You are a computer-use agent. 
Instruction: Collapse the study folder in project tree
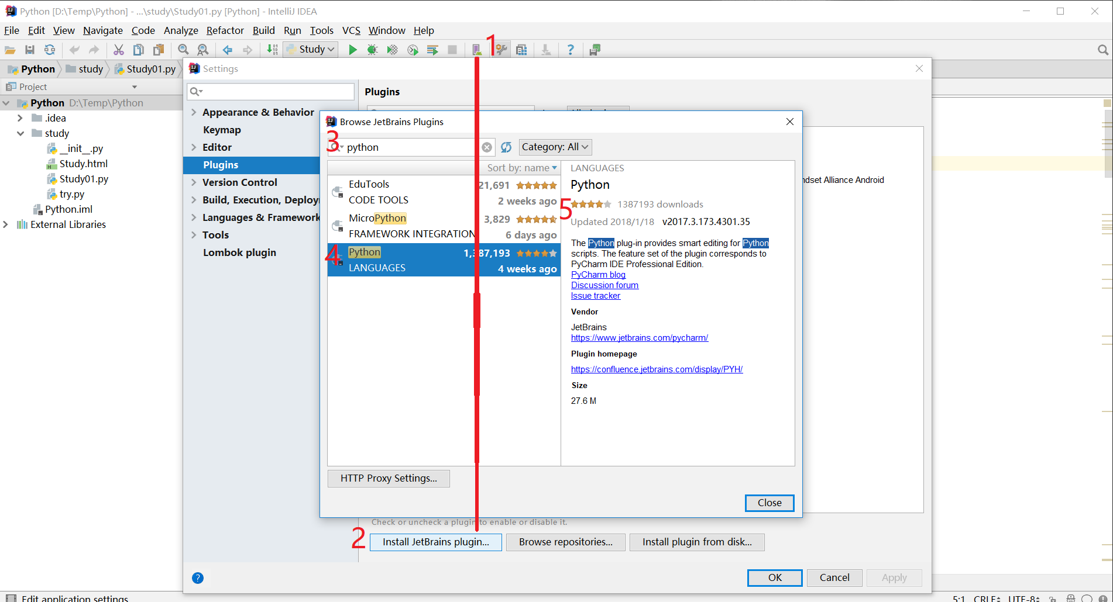tap(20, 133)
